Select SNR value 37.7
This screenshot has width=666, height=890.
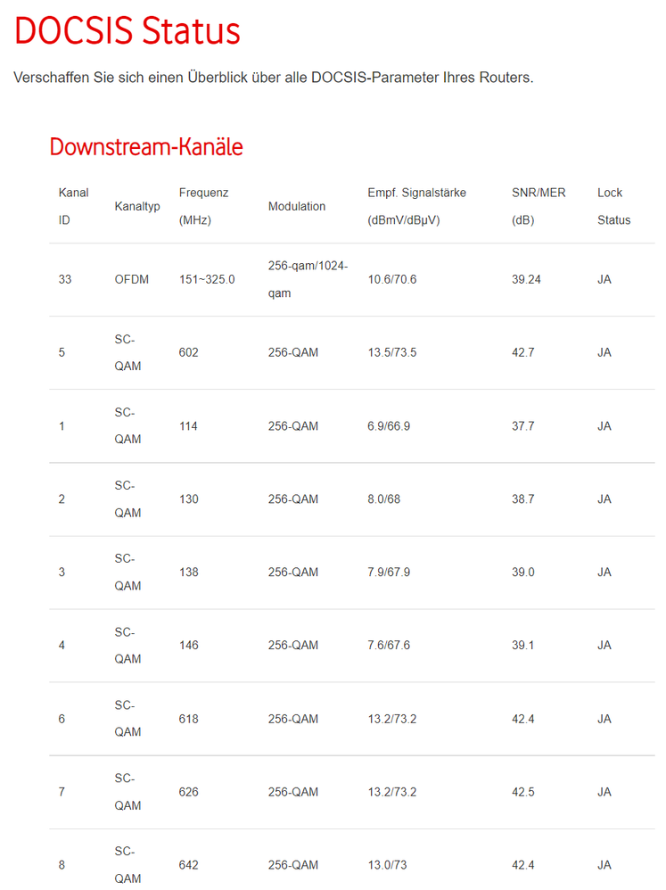point(522,425)
